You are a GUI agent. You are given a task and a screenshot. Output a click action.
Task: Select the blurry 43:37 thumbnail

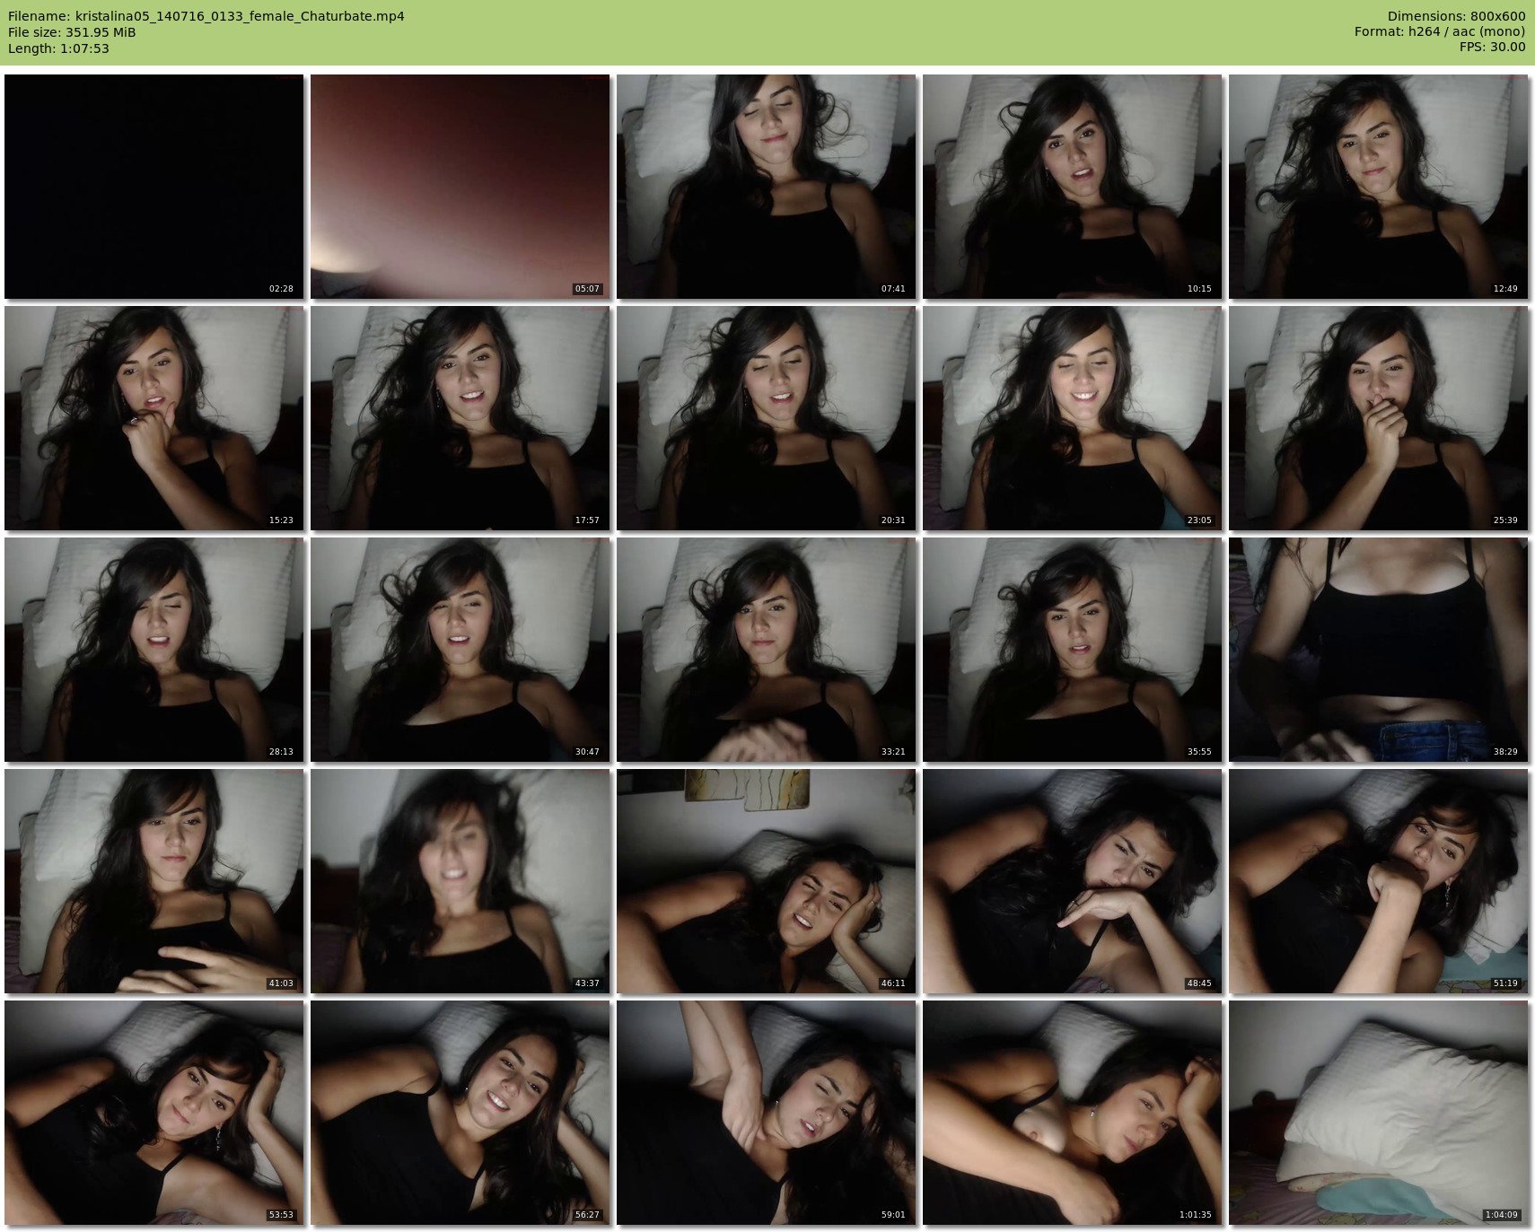click(460, 881)
